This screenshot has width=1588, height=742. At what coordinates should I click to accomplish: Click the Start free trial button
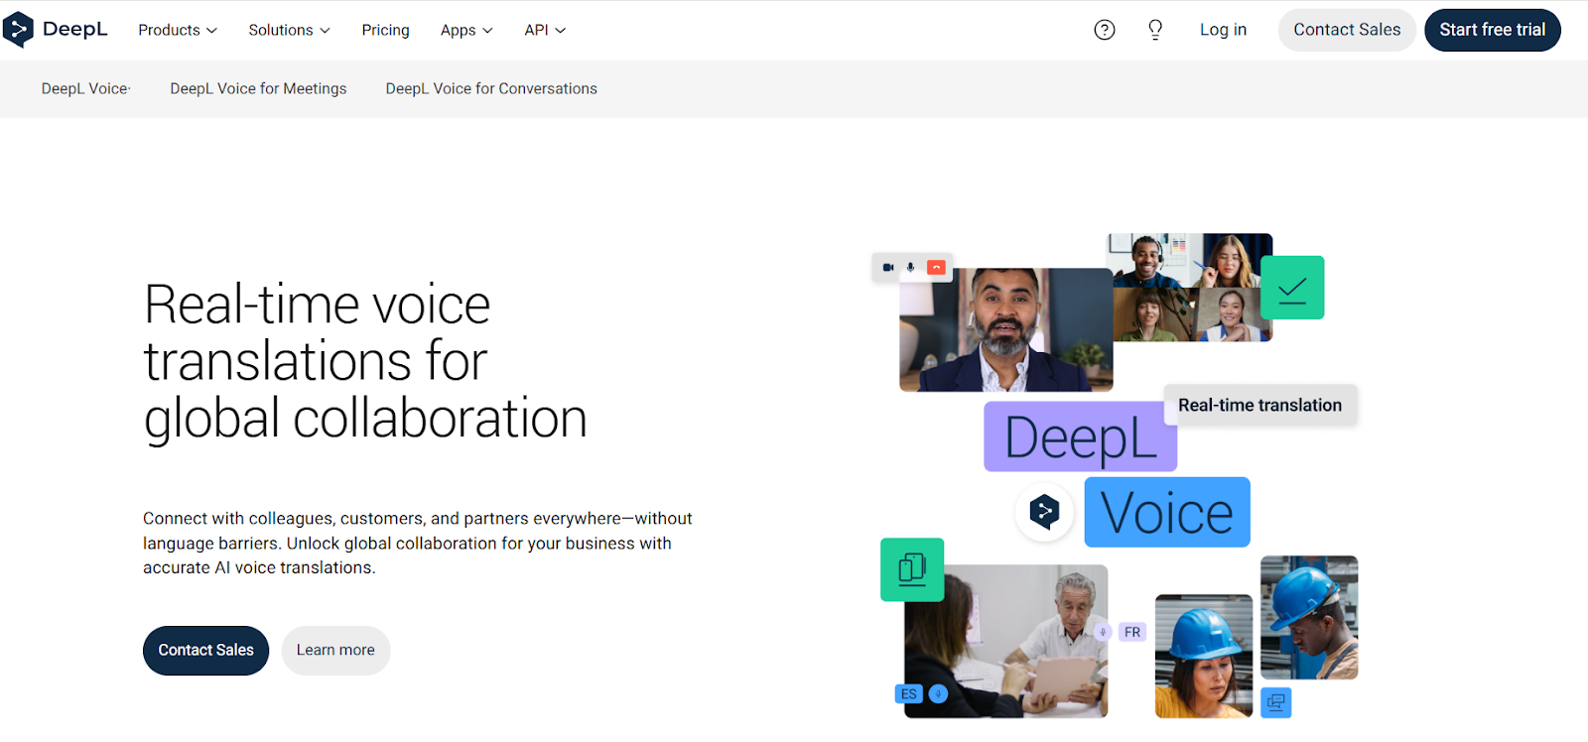point(1493,30)
